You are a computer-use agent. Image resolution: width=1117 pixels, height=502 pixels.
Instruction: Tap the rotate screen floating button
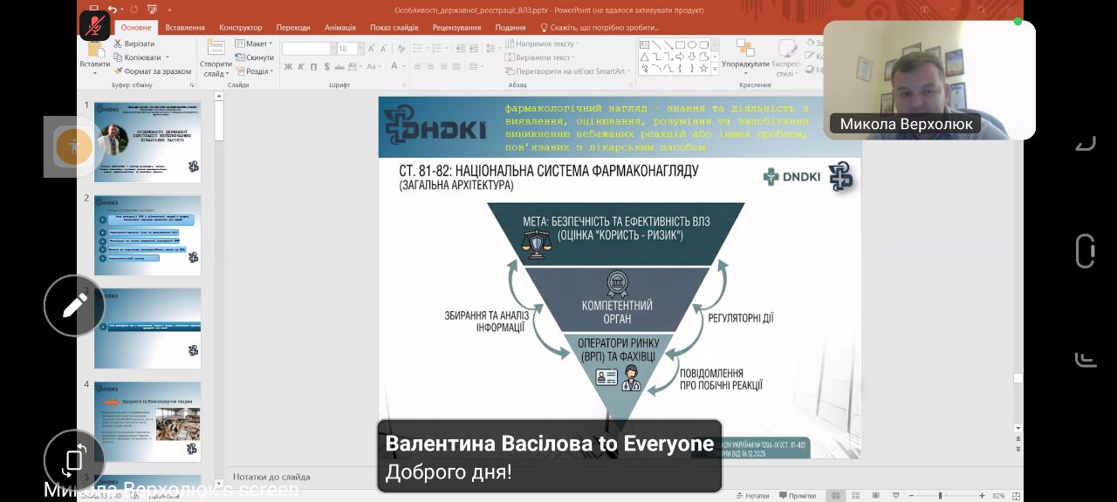pos(74,459)
